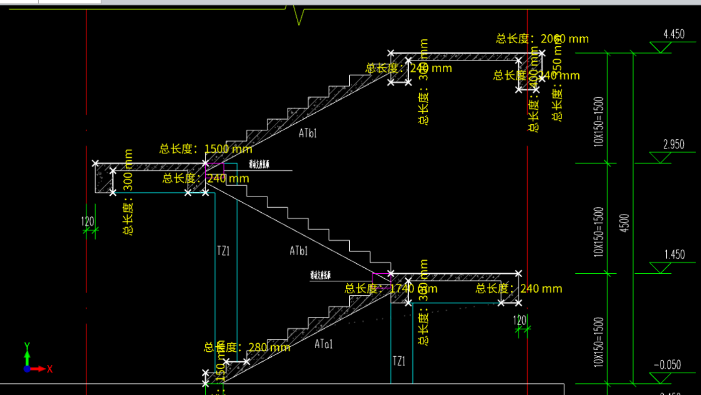This screenshot has width=701, height=395.
Task: Click the 4500 overall height dimension
Action: pos(624,222)
